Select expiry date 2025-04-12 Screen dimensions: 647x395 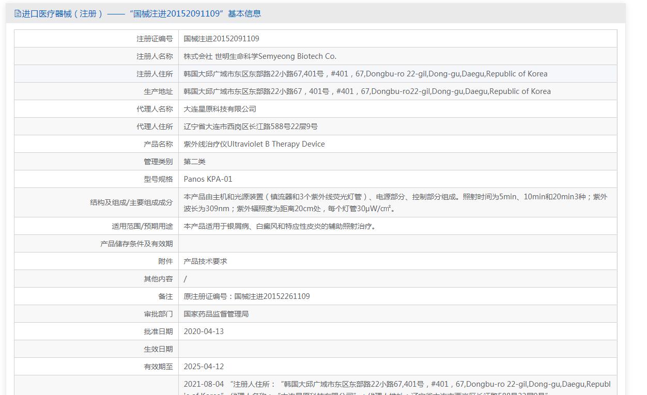click(x=204, y=367)
